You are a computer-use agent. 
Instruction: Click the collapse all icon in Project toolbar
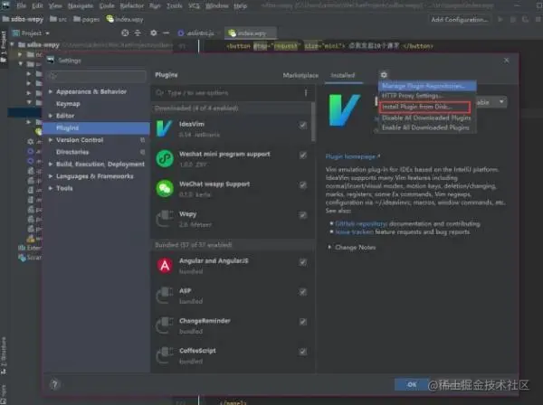[138, 33]
